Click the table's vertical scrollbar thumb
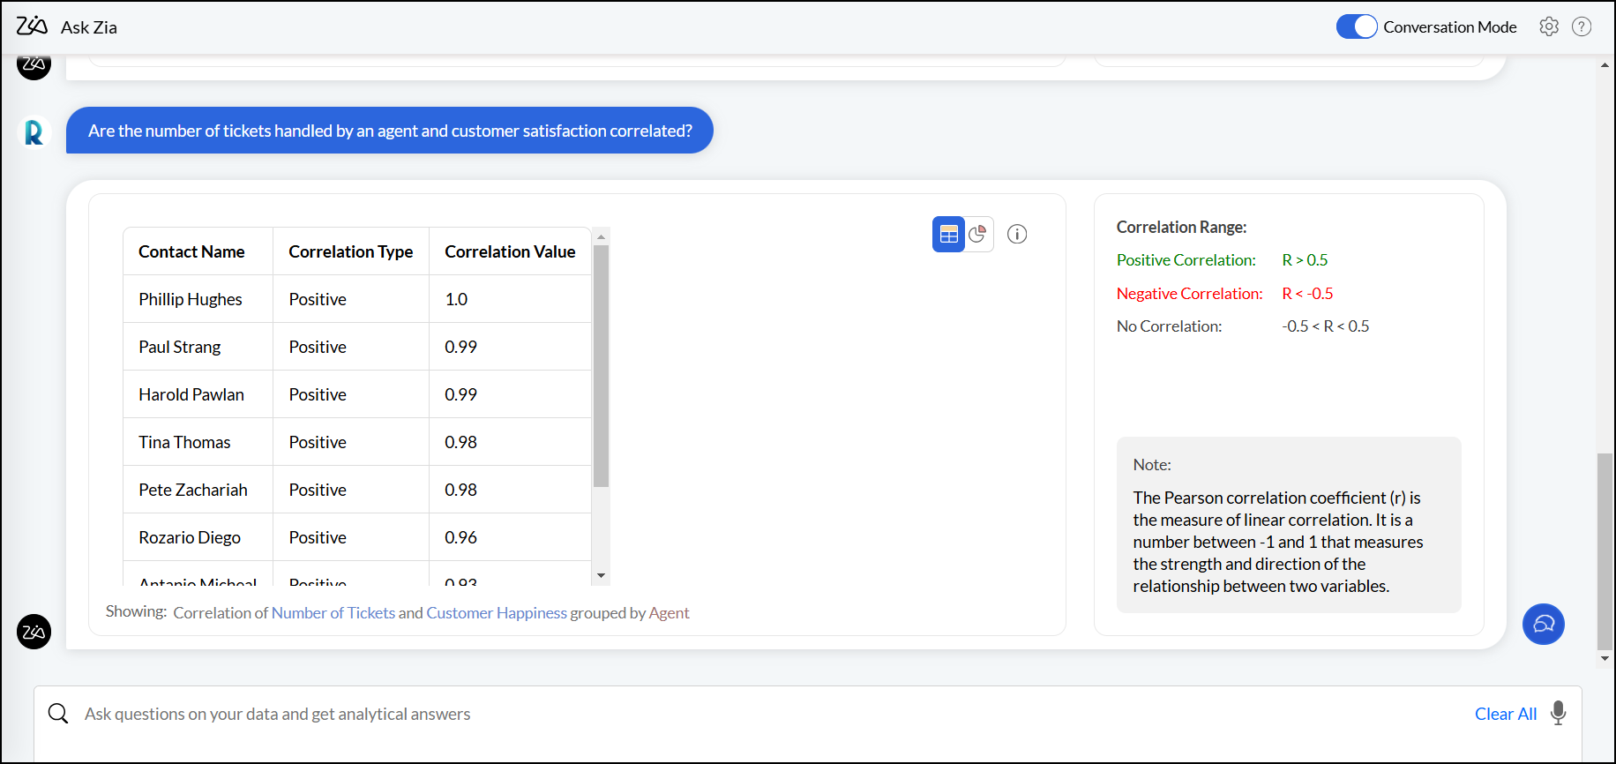This screenshot has width=1616, height=764. click(601, 366)
